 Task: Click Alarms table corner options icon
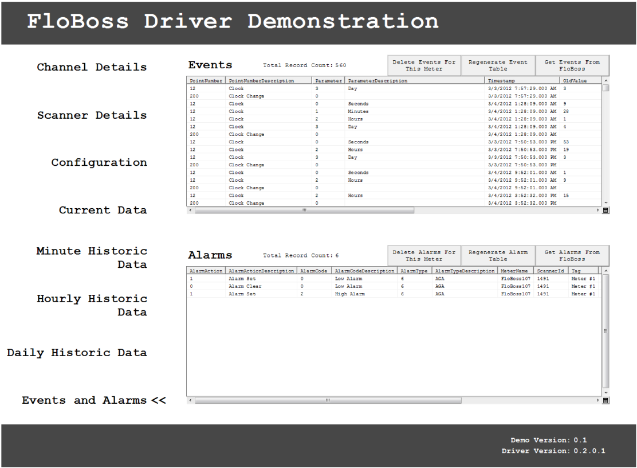point(605,400)
